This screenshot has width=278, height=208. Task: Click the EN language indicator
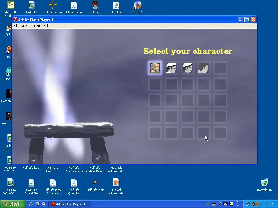pyautogui.click(x=208, y=204)
